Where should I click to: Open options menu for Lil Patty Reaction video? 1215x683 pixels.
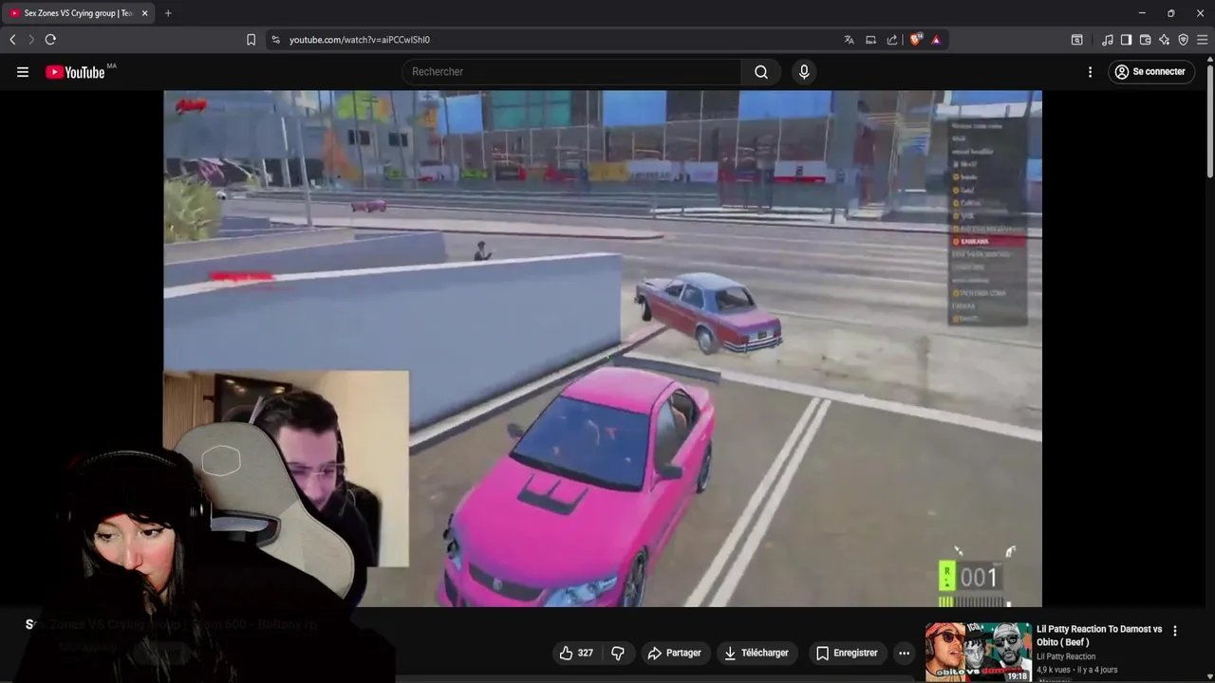coord(1175,631)
